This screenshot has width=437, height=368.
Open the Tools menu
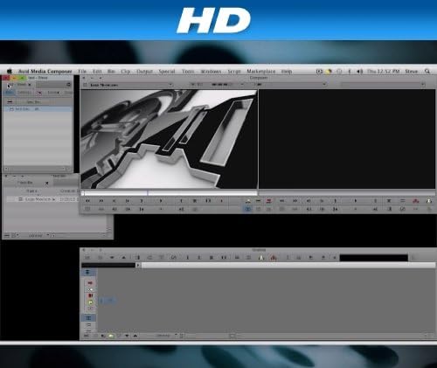(x=188, y=71)
